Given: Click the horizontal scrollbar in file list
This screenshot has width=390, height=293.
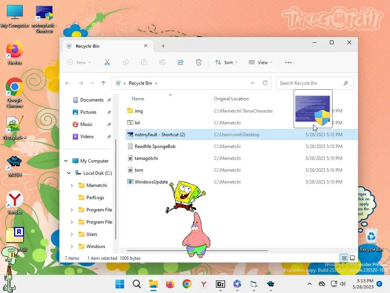Looking at the screenshot, I should [x=197, y=250].
